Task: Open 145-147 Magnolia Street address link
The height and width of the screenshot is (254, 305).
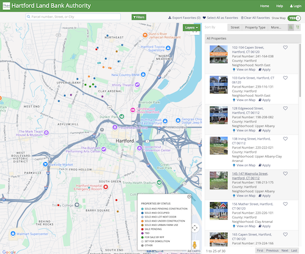Action: tap(250, 176)
